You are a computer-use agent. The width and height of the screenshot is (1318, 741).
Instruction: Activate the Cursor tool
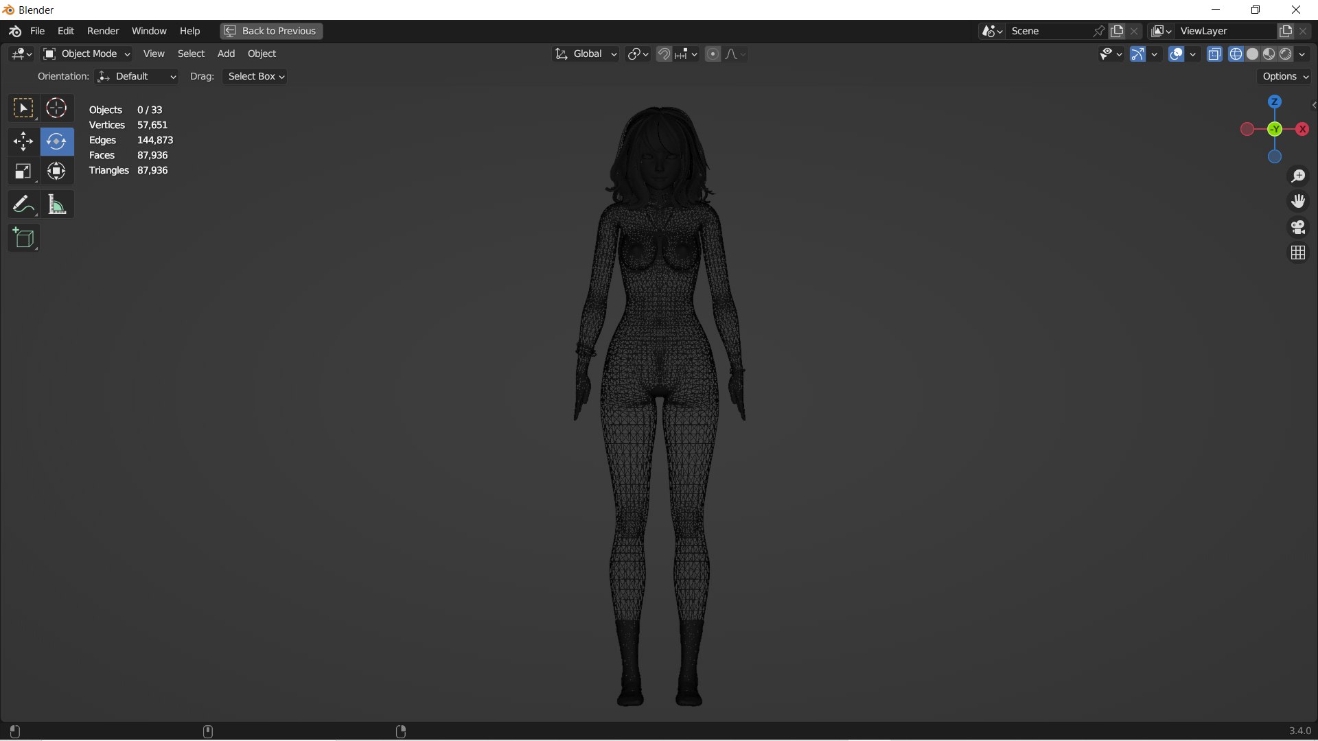point(56,108)
